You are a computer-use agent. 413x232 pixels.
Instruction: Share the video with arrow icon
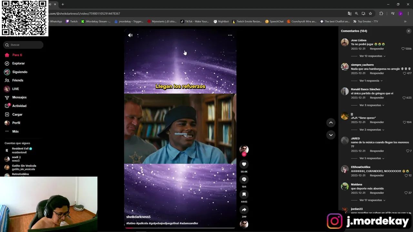coord(244,209)
